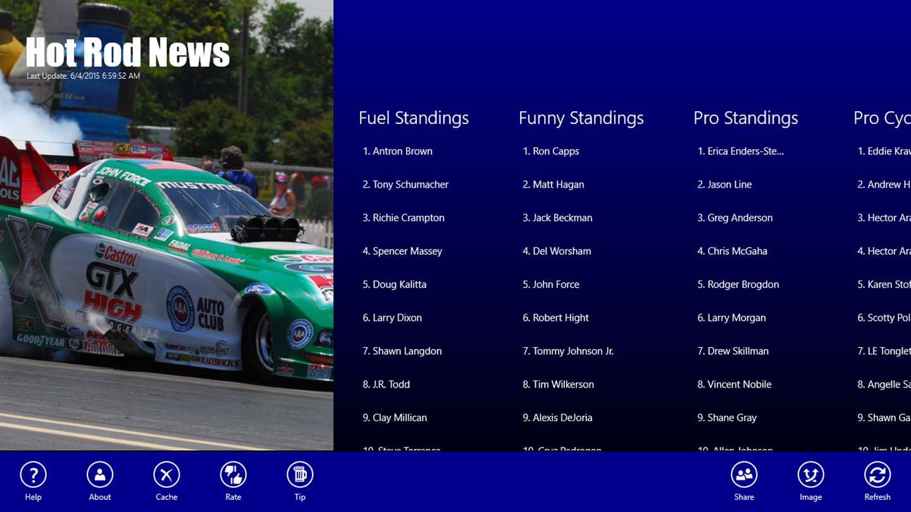The height and width of the screenshot is (512, 911).
Task: Open the Pro Standings section header
Action: pos(745,118)
